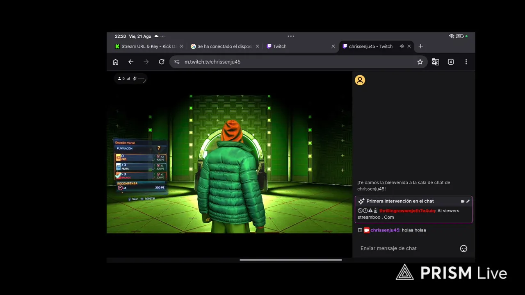The height and width of the screenshot is (295, 525).
Task: Open the viewer count stats pill on stream
Action: (x=131, y=79)
